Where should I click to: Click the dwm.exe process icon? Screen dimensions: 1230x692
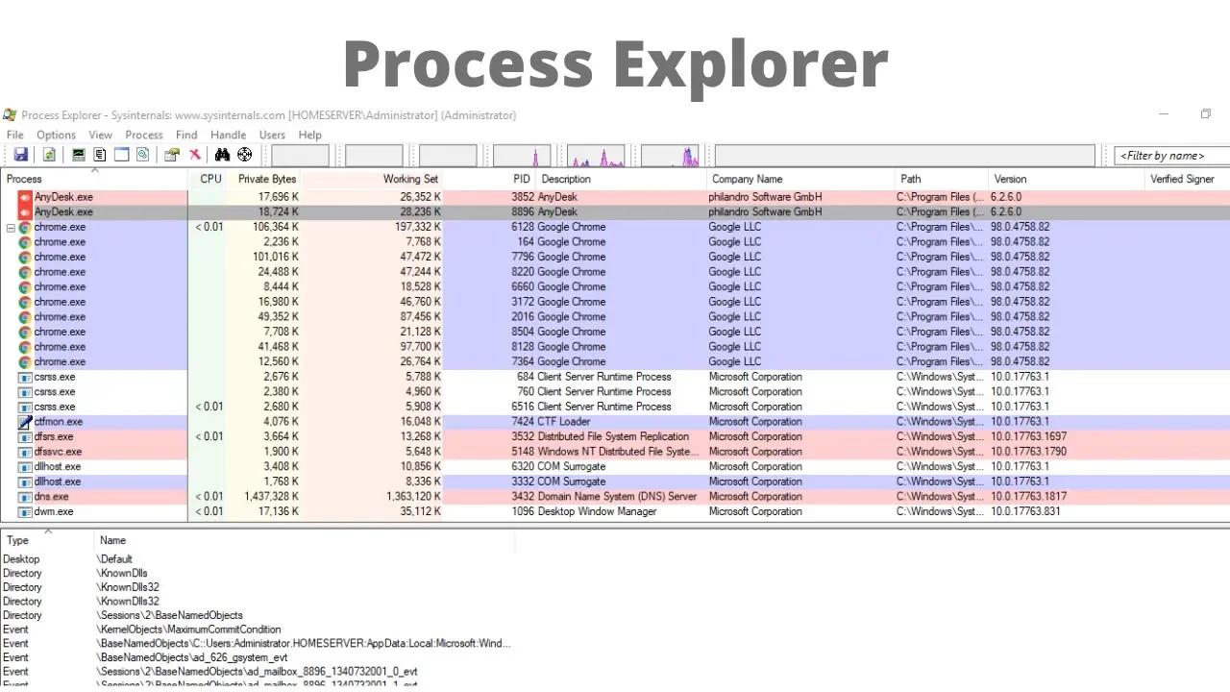pyautogui.click(x=26, y=511)
